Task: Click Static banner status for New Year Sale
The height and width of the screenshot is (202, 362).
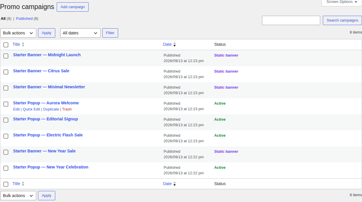Action: tap(226, 152)
